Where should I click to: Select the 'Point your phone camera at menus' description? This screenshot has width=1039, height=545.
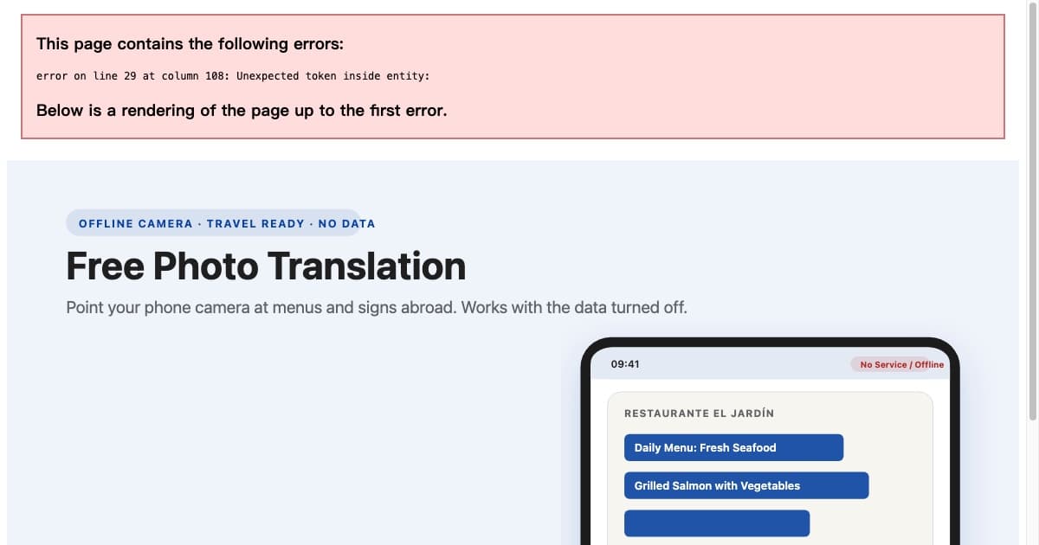(377, 307)
